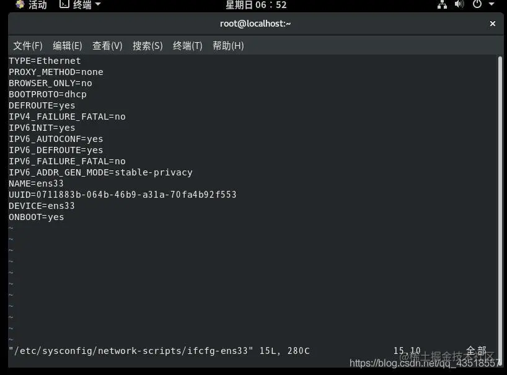Click the line BROWSER_ONLY=no
Screen dimensions: 507x375
[50, 83]
